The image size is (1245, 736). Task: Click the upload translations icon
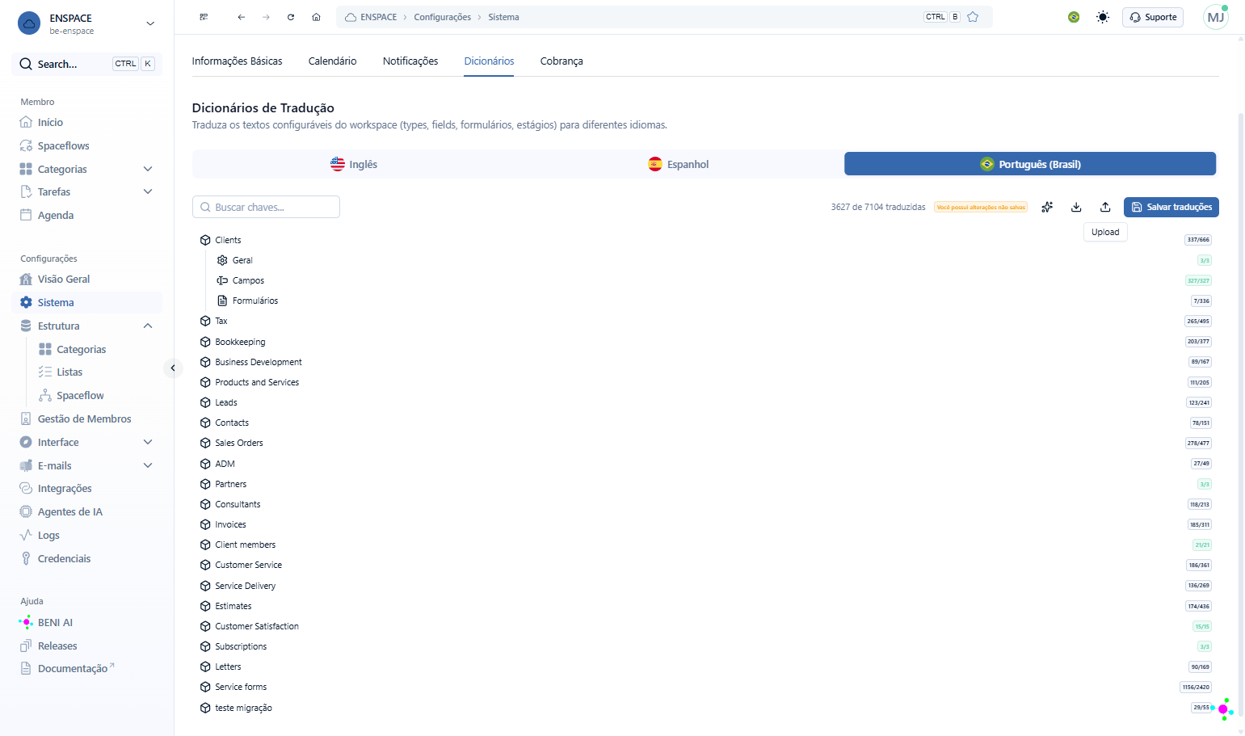[x=1105, y=207]
